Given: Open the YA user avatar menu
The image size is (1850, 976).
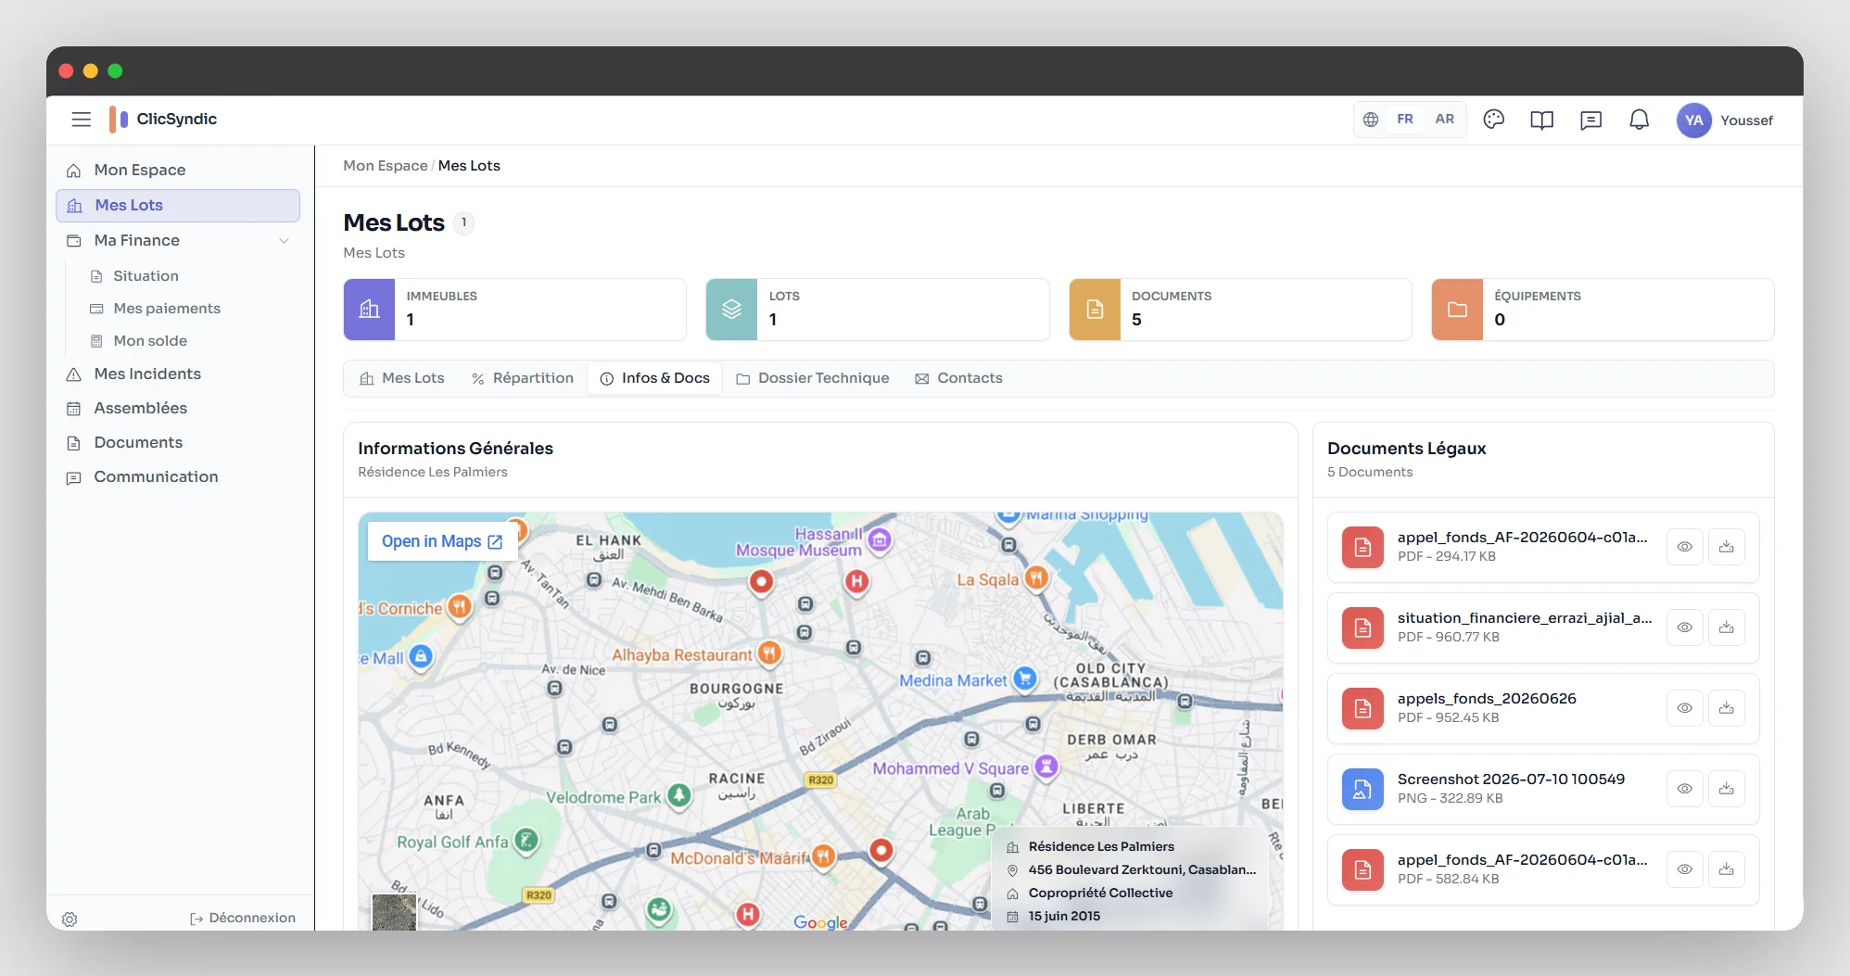Looking at the screenshot, I should (x=1694, y=120).
